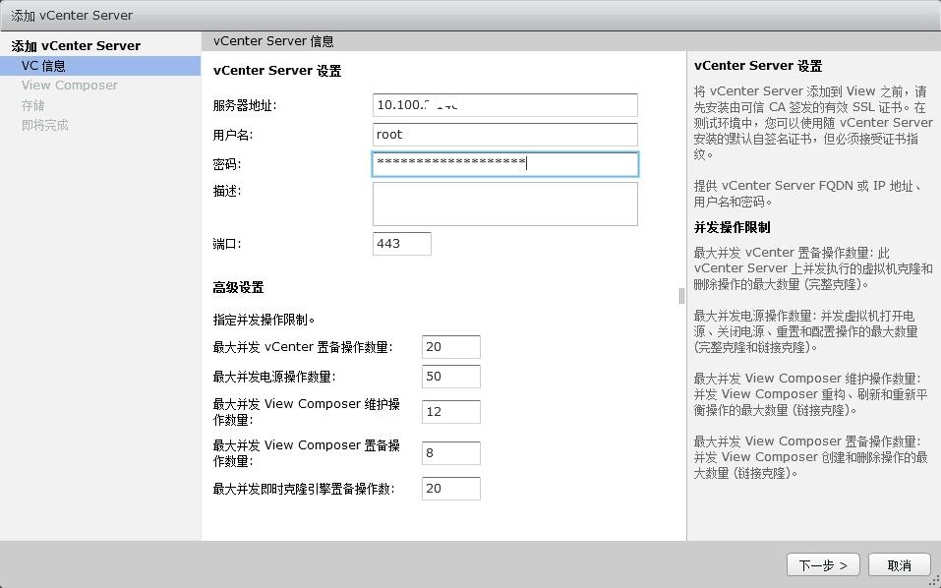Screen dimensions: 941x588
Task: Select the 密码 password field
Action: point(504,164)
